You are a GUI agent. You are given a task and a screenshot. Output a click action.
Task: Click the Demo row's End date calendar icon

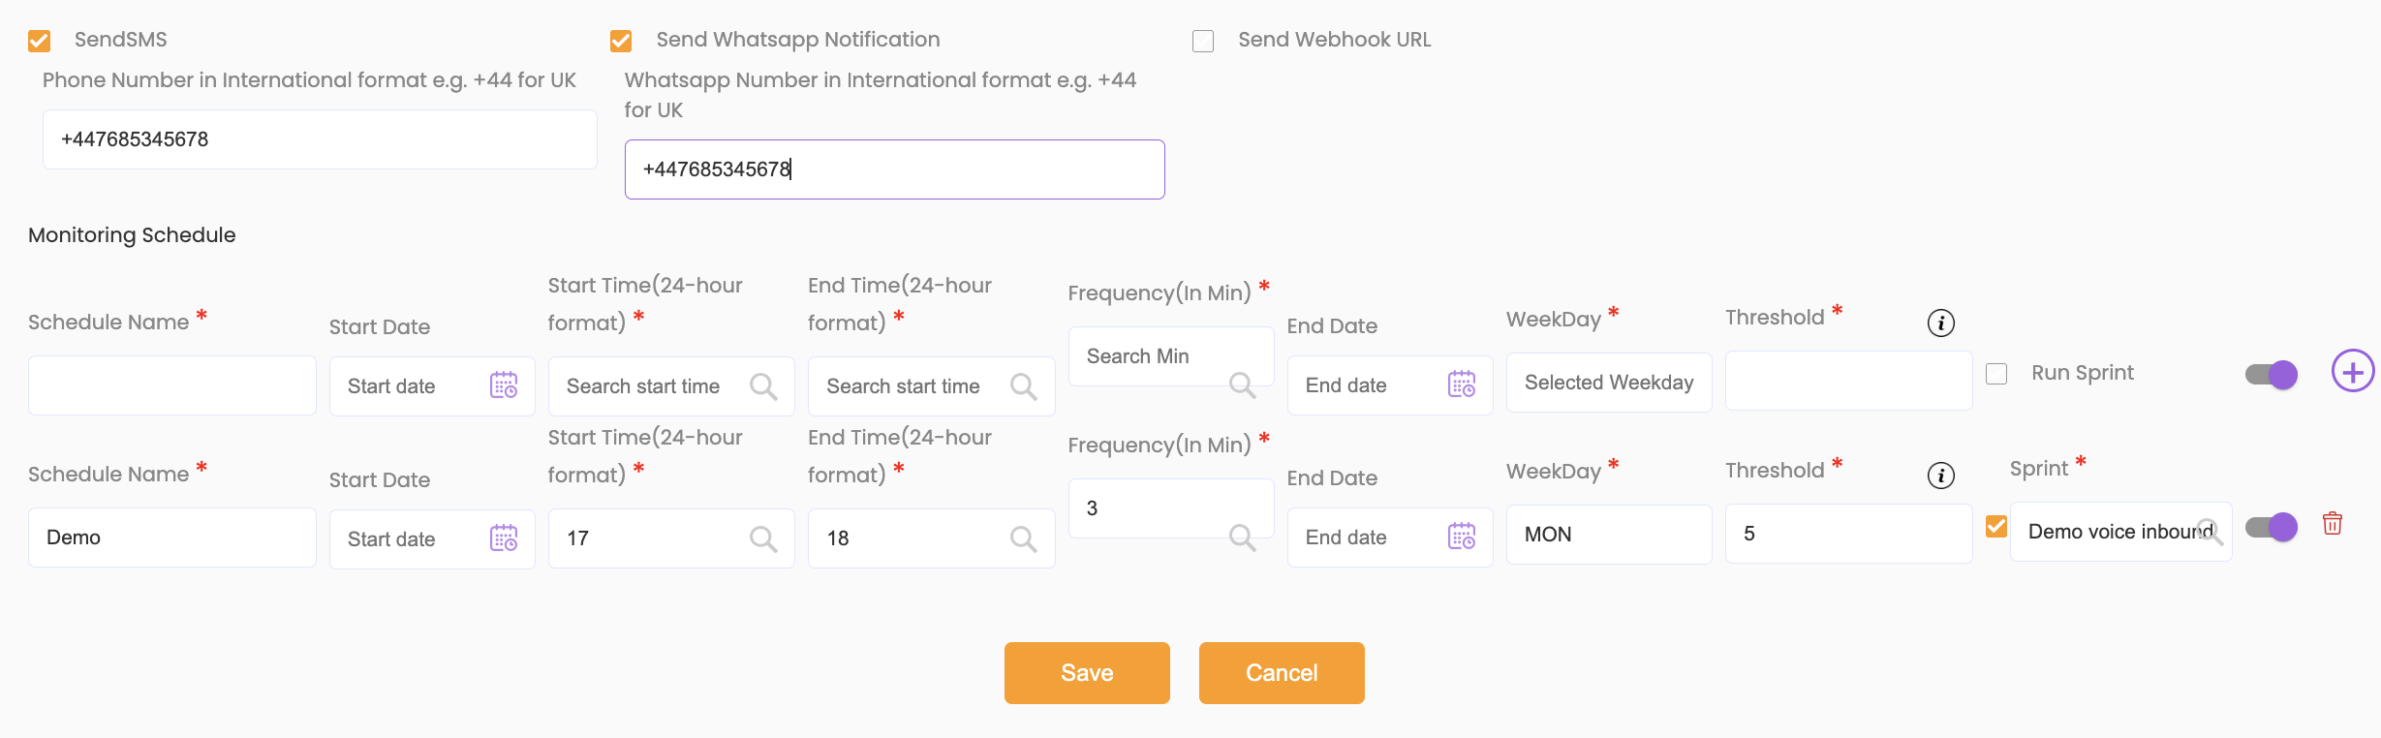tap(1461, 536)
